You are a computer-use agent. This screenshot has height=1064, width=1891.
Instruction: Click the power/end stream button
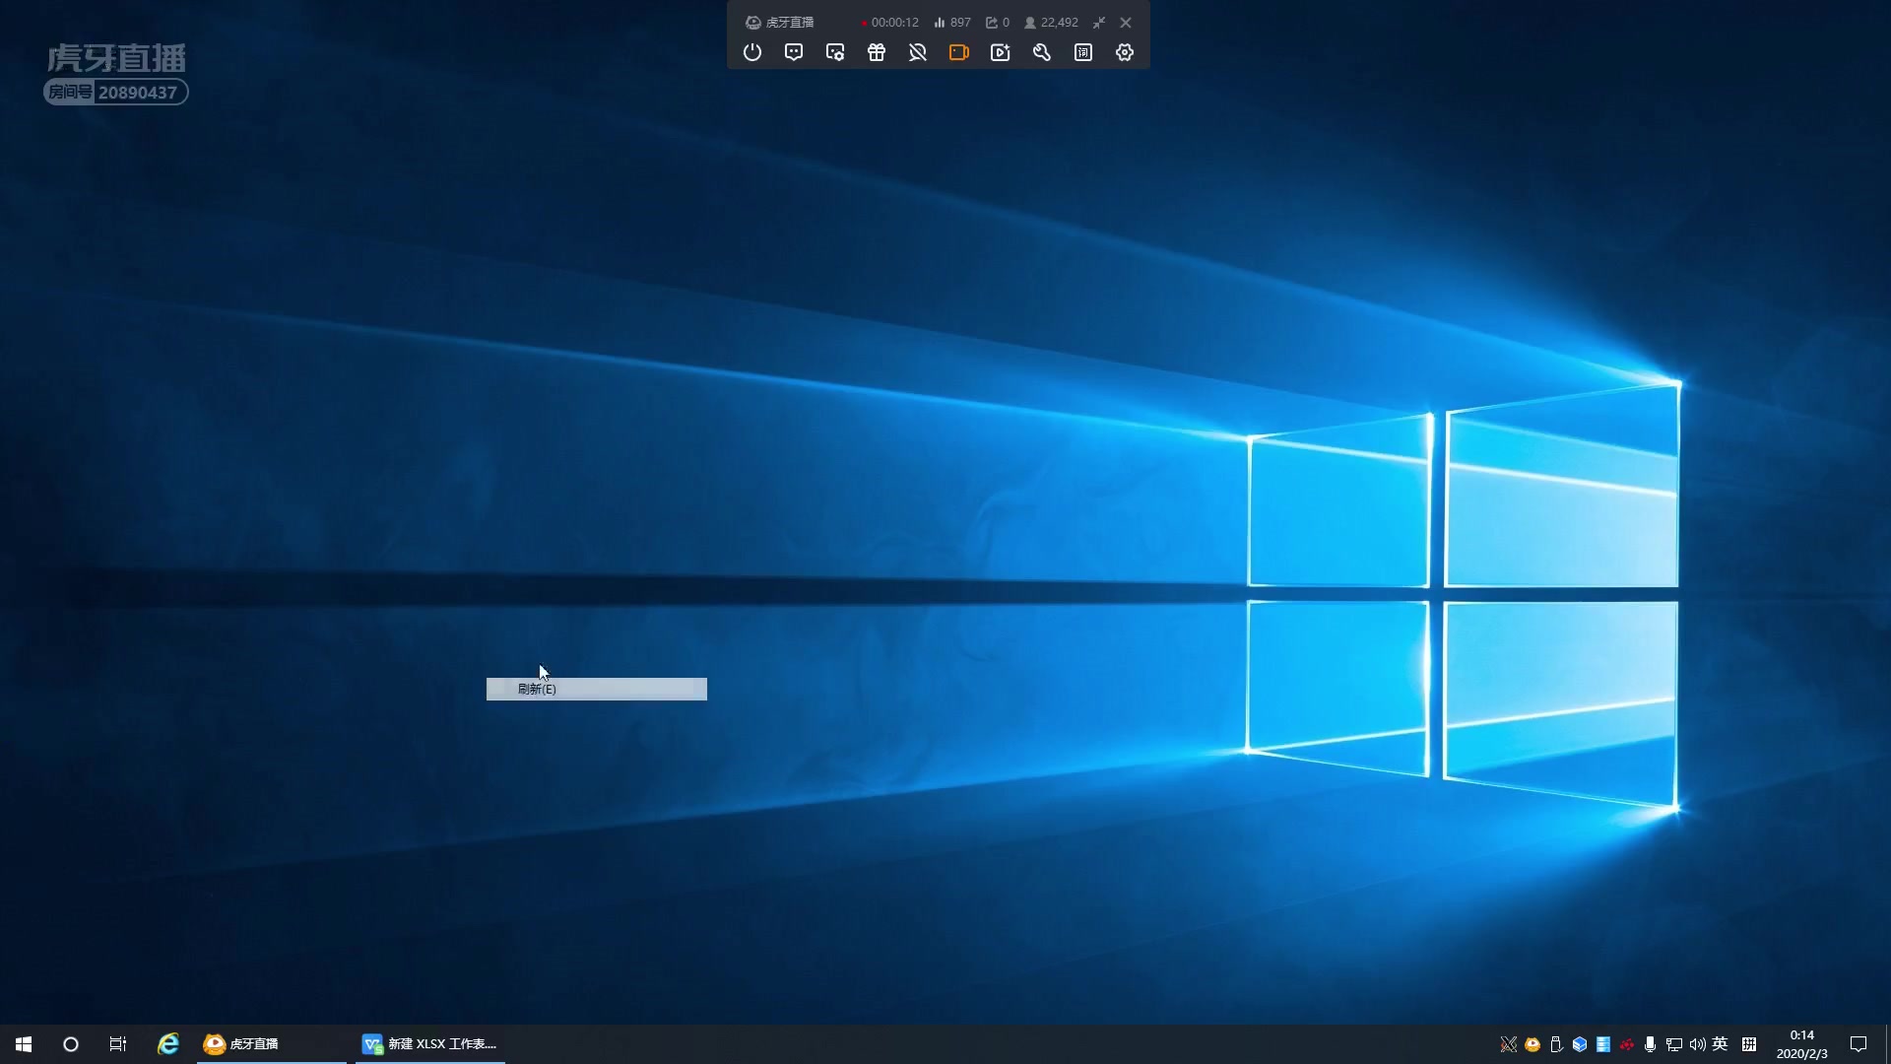tap(752, 52)
